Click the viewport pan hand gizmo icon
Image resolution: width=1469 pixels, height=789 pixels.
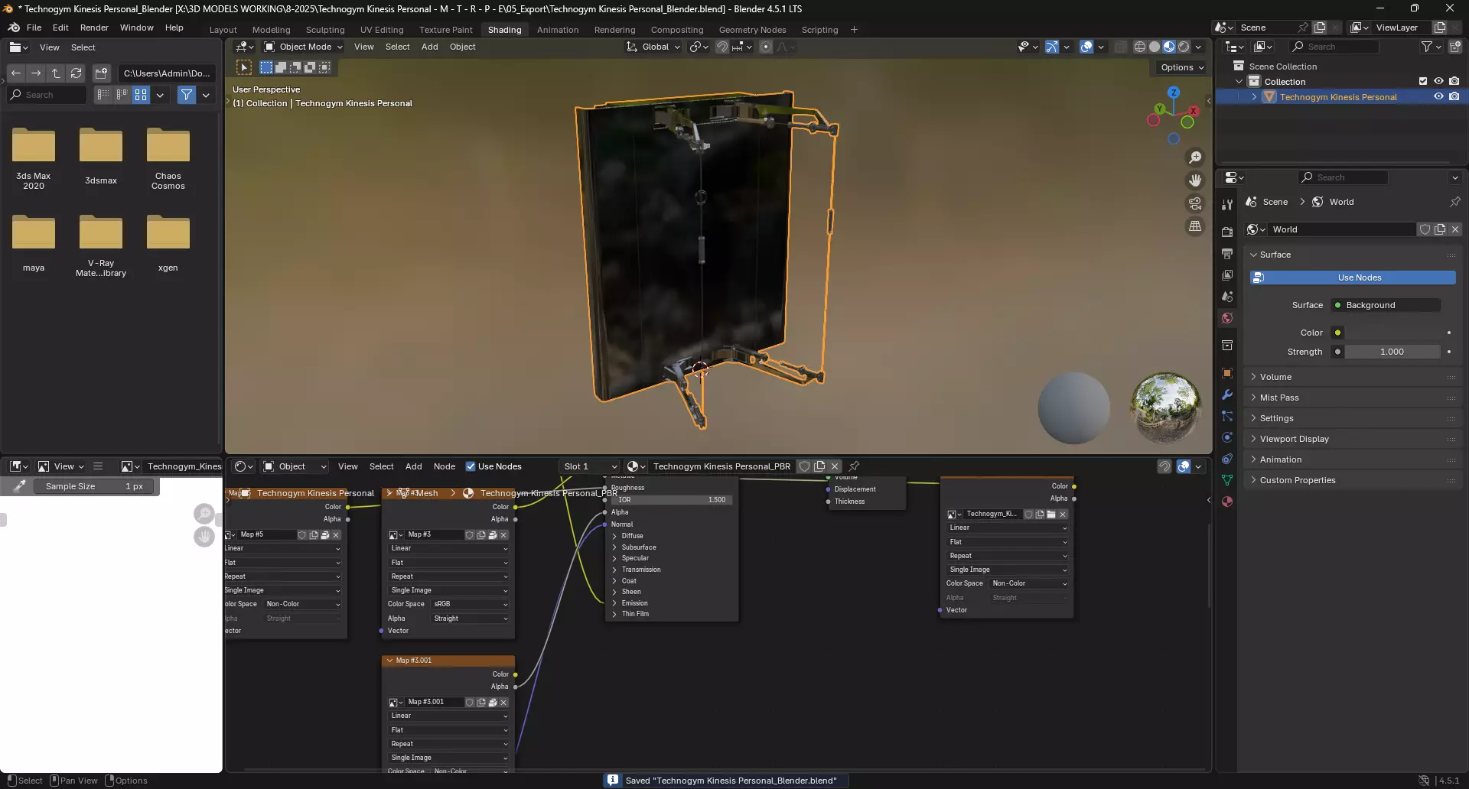[x=1195, y=180]
